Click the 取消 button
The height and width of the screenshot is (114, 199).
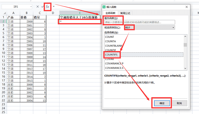[179, 103]
